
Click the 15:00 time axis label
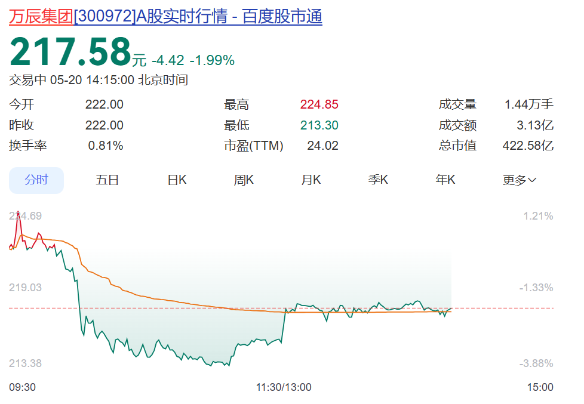[x=540, y=387]
